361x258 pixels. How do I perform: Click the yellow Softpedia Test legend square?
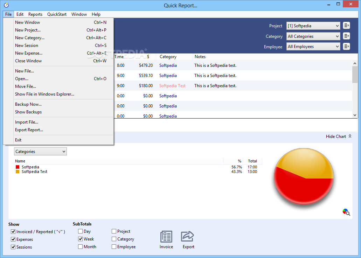[x=18, y=172]
